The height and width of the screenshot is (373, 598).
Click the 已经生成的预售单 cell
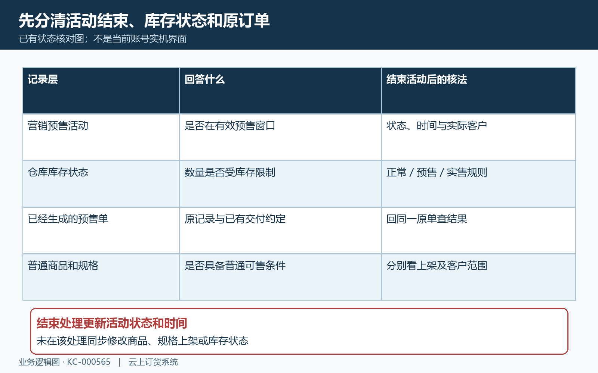(101, 231)
